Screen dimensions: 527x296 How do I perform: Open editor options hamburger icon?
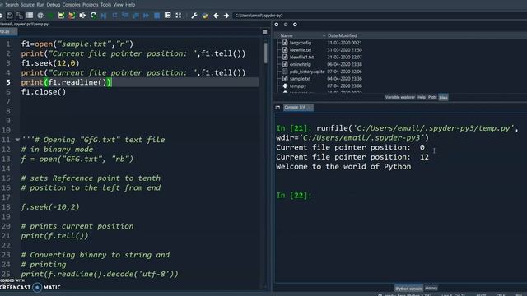265,32
